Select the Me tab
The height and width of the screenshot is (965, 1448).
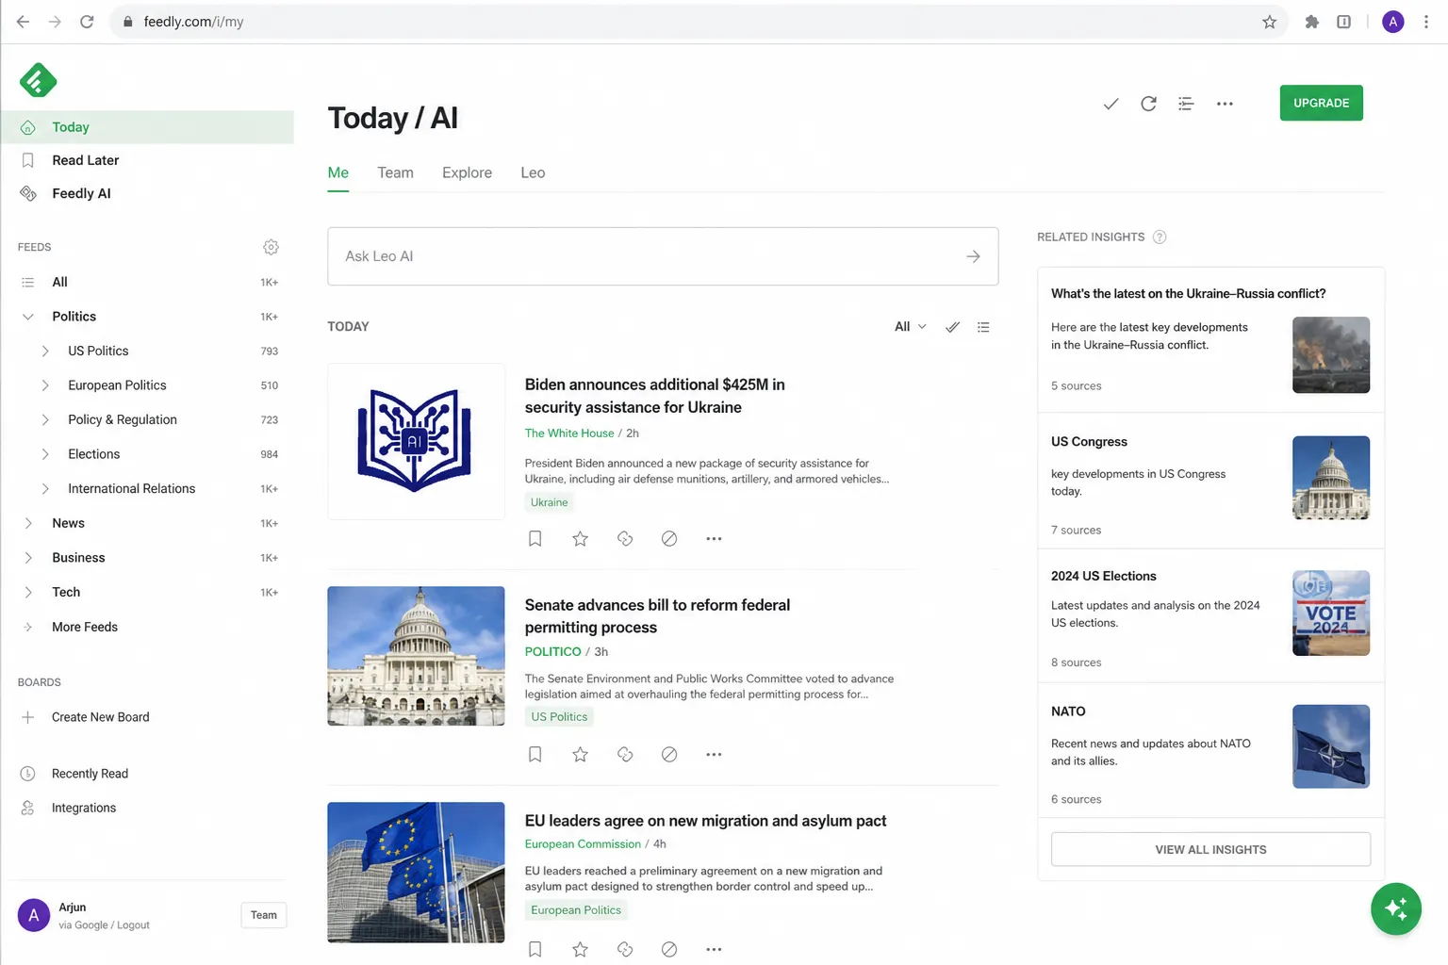pyautogui.click(x=337, y=172)
